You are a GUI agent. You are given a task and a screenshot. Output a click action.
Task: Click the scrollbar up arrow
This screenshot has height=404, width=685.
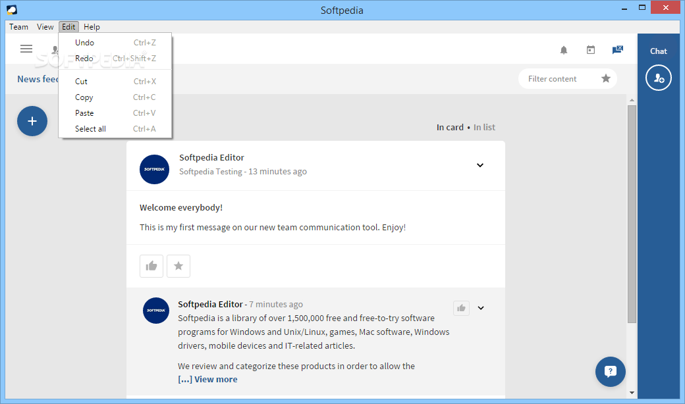tap(632, 100)
